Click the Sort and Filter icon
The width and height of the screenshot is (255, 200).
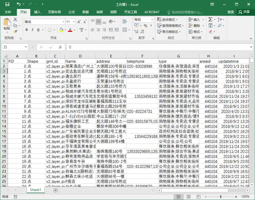(x=219, y=19)
